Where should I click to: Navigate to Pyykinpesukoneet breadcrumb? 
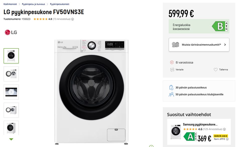pos(59,4)
